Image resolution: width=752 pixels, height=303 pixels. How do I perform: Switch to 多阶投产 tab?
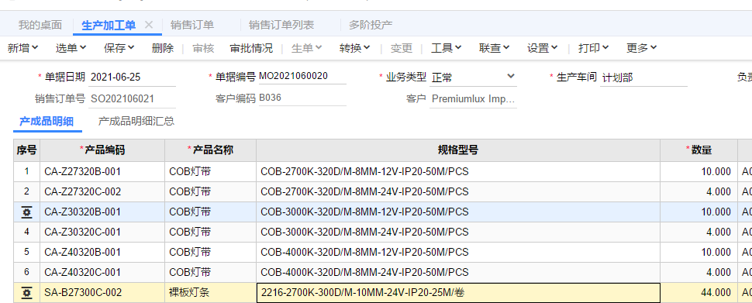(x=371, y=25)
